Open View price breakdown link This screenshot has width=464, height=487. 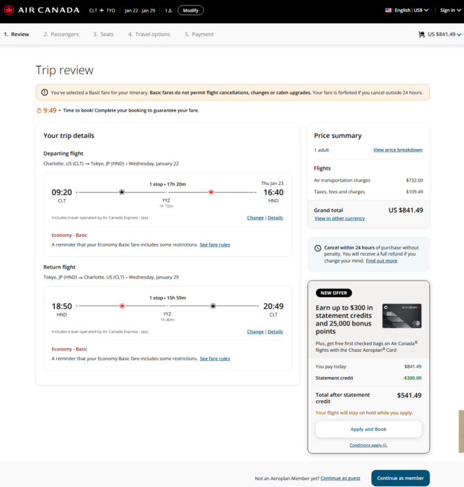click(x=398, y=150)
